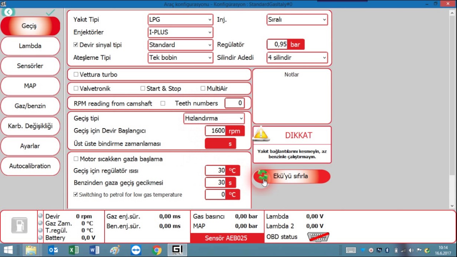The image size is (457, 257).
Task: Enable the Valvetronik checkbox
Action: (x=76, y=89)
